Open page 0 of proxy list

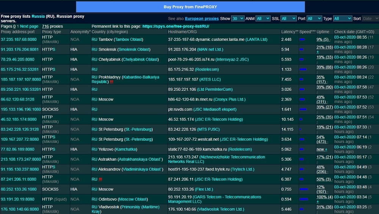click(14, 26)
